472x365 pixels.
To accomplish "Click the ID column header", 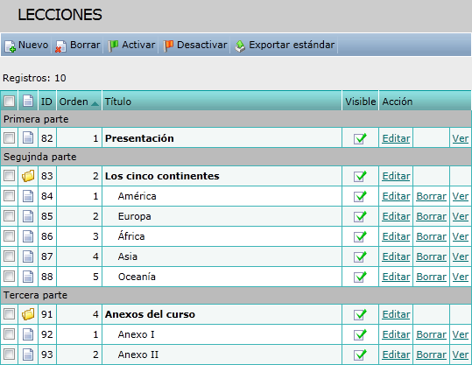I will pyautogui.click(x=46, y=102).
